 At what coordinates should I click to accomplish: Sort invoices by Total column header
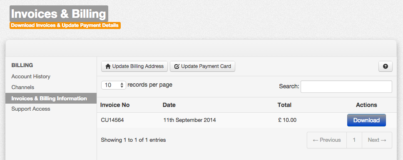pyautogui.click(x=284, y=105)
